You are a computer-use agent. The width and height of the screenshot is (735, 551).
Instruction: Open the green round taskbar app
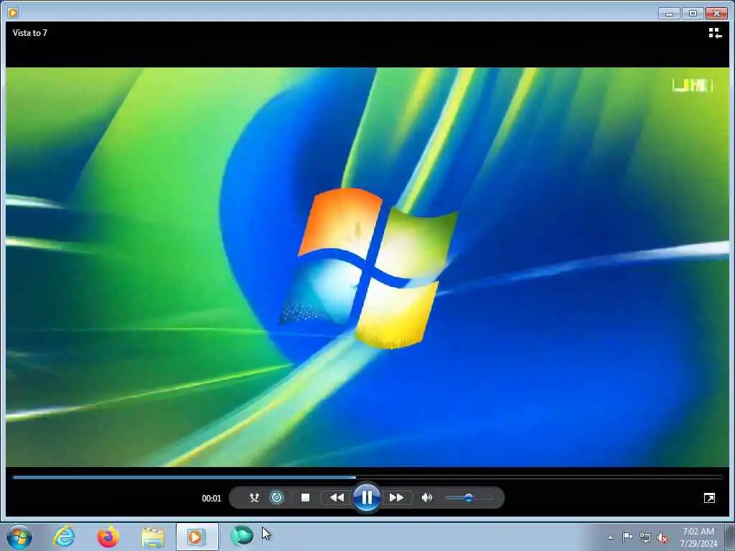coord(242,536)
